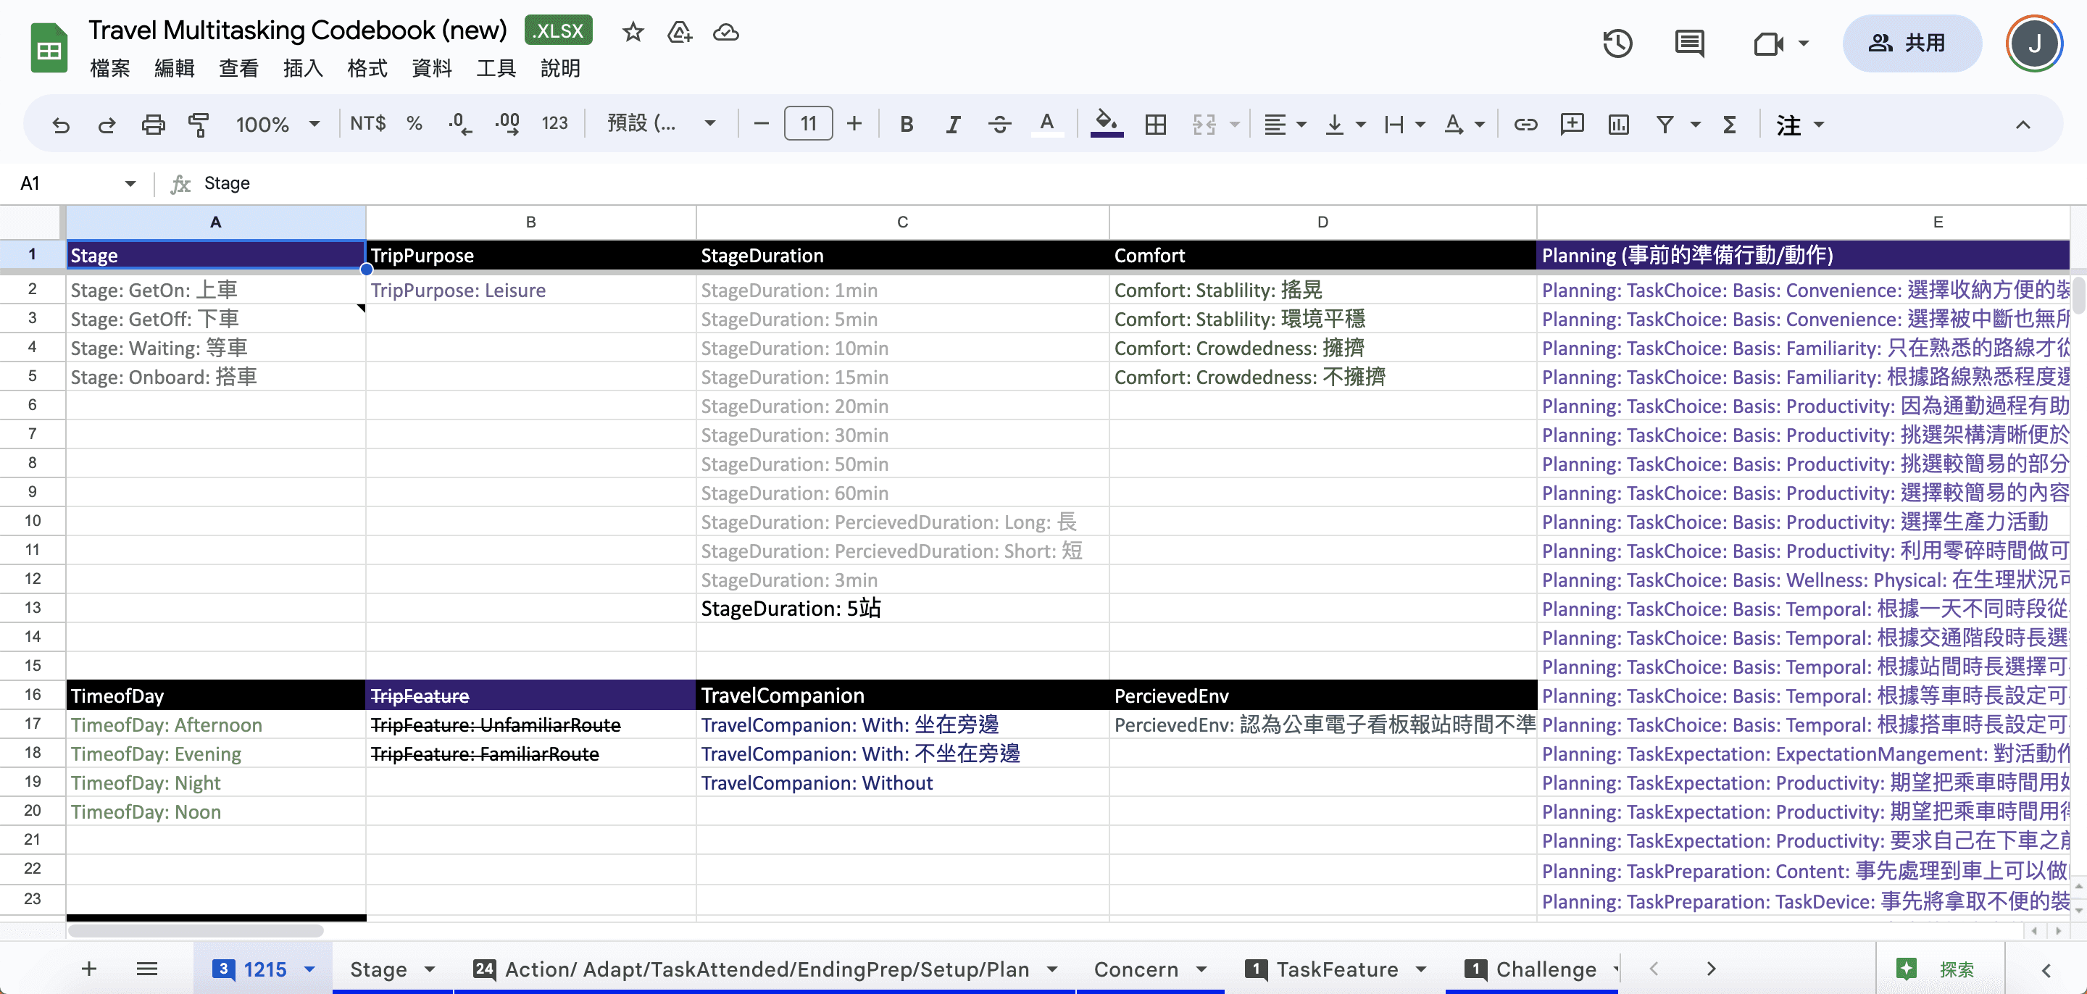Click the print icon

[x=153, y=125]
